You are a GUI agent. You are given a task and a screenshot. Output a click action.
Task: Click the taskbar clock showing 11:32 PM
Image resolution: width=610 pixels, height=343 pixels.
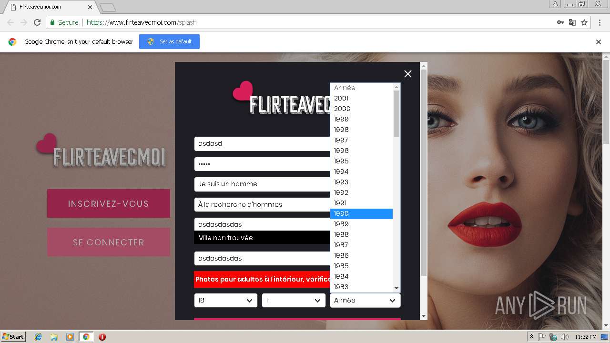(x=586, y=337)
